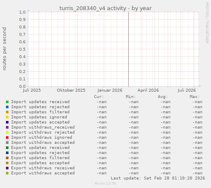The height and width of the screenshot is (188, 211).
Task: Click the 1.0 y-axis value
Action: coord(23,12)
